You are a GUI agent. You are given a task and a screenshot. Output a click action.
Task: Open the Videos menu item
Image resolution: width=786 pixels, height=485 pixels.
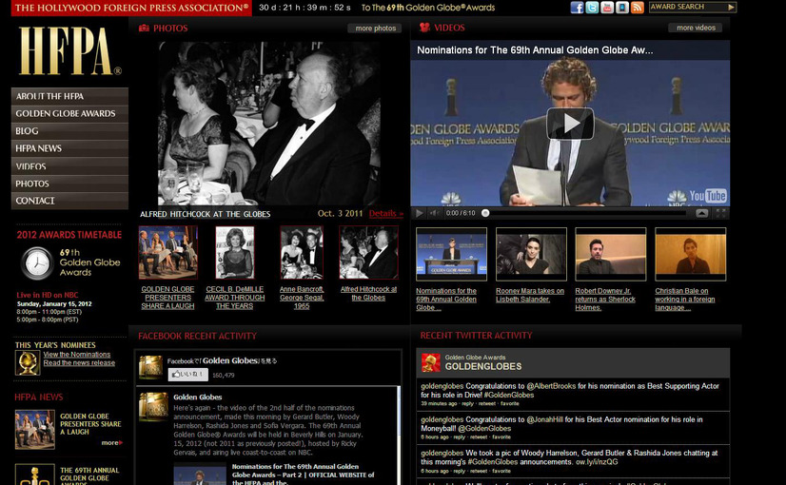(69, 166)
